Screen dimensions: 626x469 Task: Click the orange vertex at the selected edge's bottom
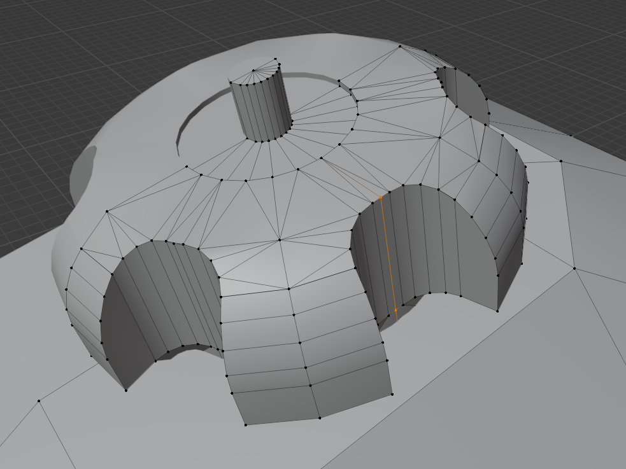[x=395, y=310]
